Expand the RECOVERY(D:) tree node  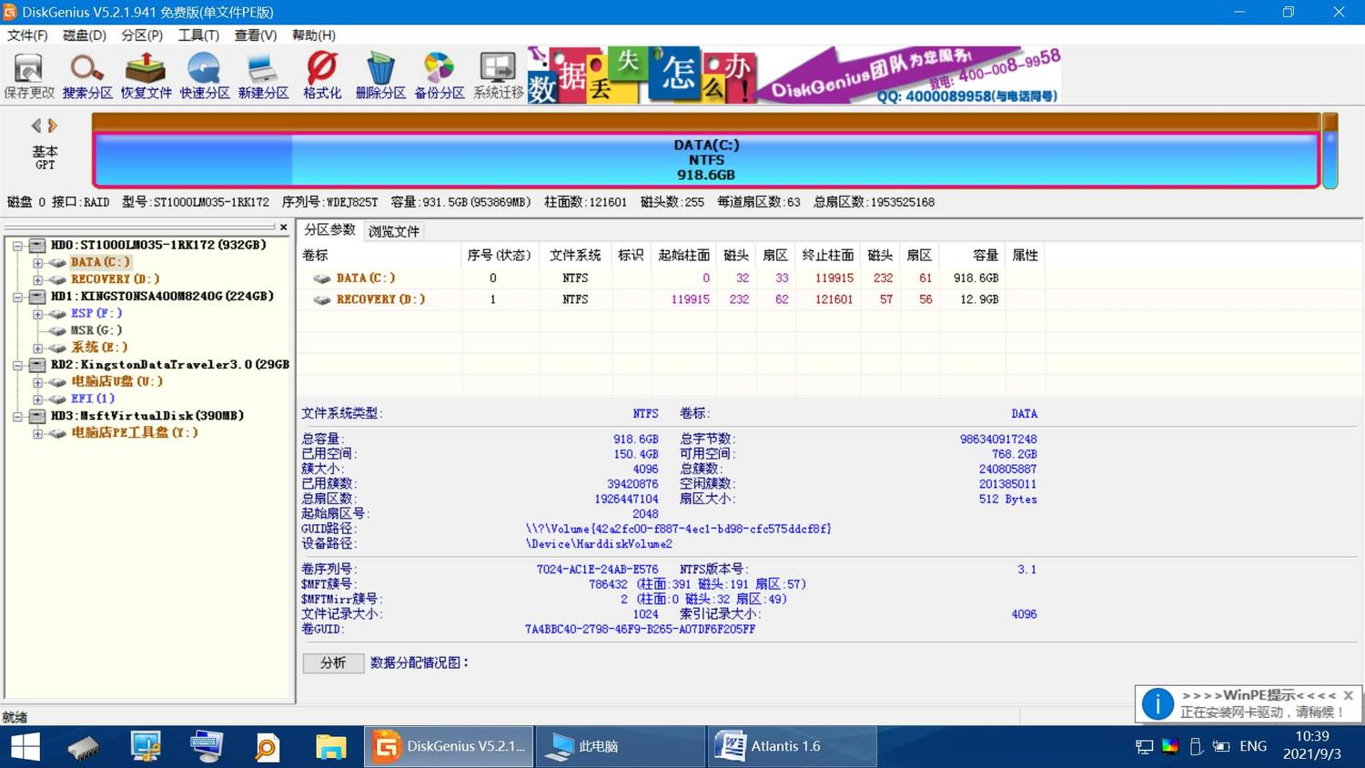click(38, 279)
